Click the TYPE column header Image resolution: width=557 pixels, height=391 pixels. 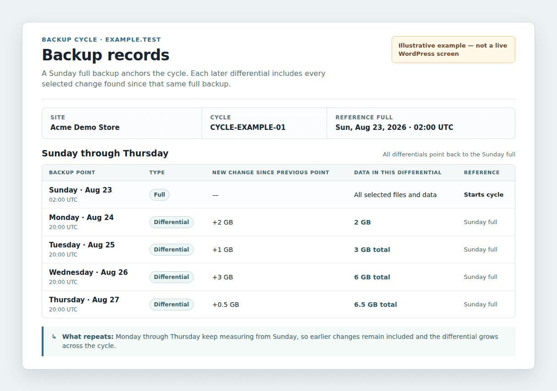click(x=157, y=173)
